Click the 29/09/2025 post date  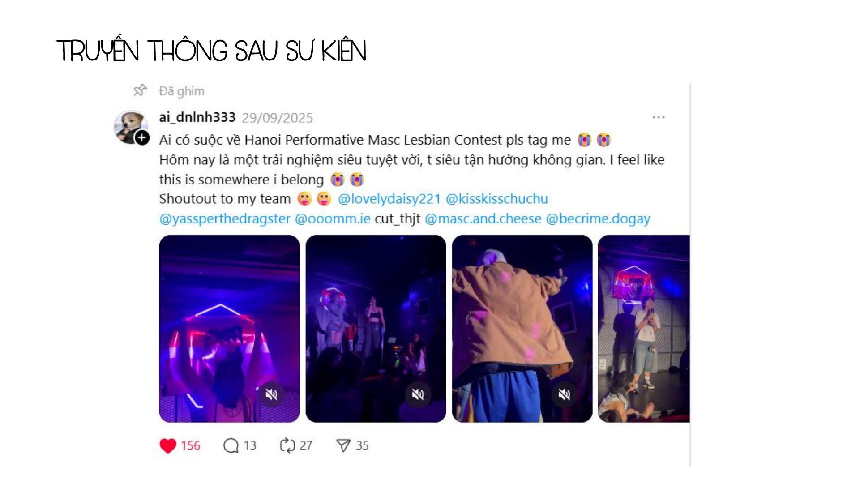[x=277, y=118]
